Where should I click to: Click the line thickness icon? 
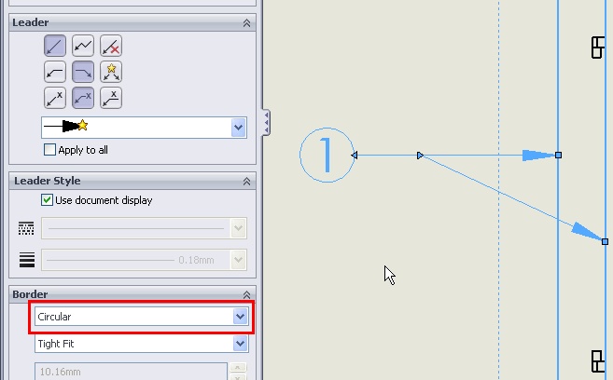[x=27, y=260]
